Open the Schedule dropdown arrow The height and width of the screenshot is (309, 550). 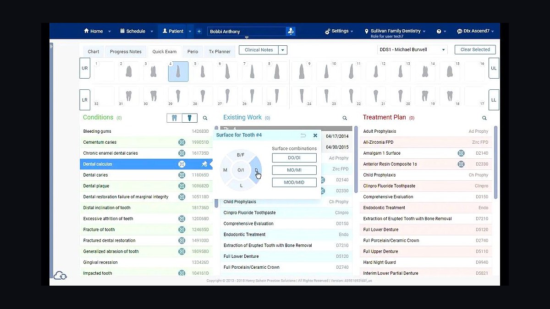(152, 32)
